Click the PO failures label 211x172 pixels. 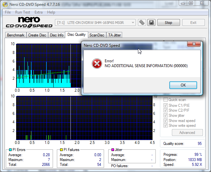click(120, 166)
